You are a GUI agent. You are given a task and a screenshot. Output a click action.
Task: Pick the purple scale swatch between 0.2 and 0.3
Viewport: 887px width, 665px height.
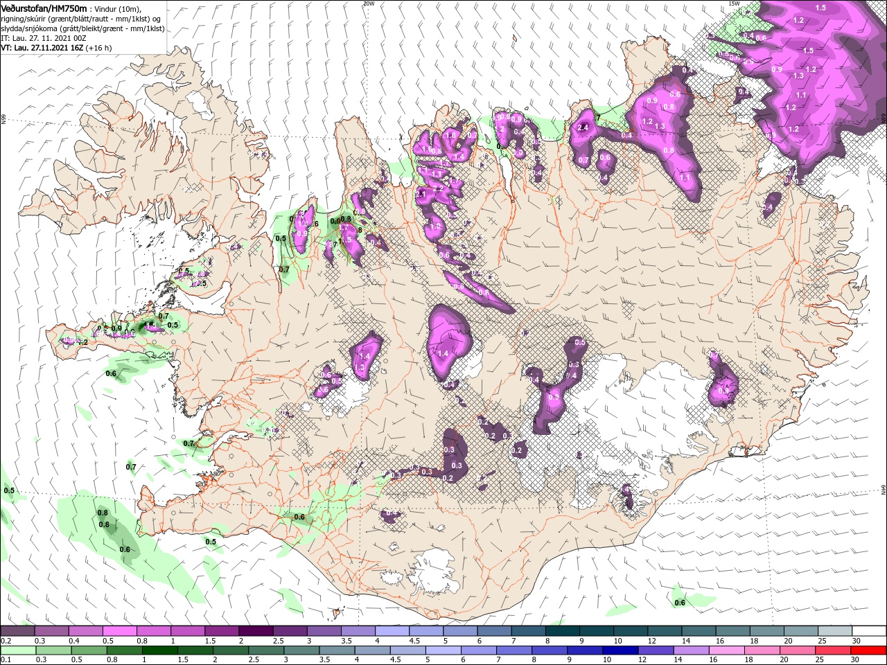tap(18, 631)
